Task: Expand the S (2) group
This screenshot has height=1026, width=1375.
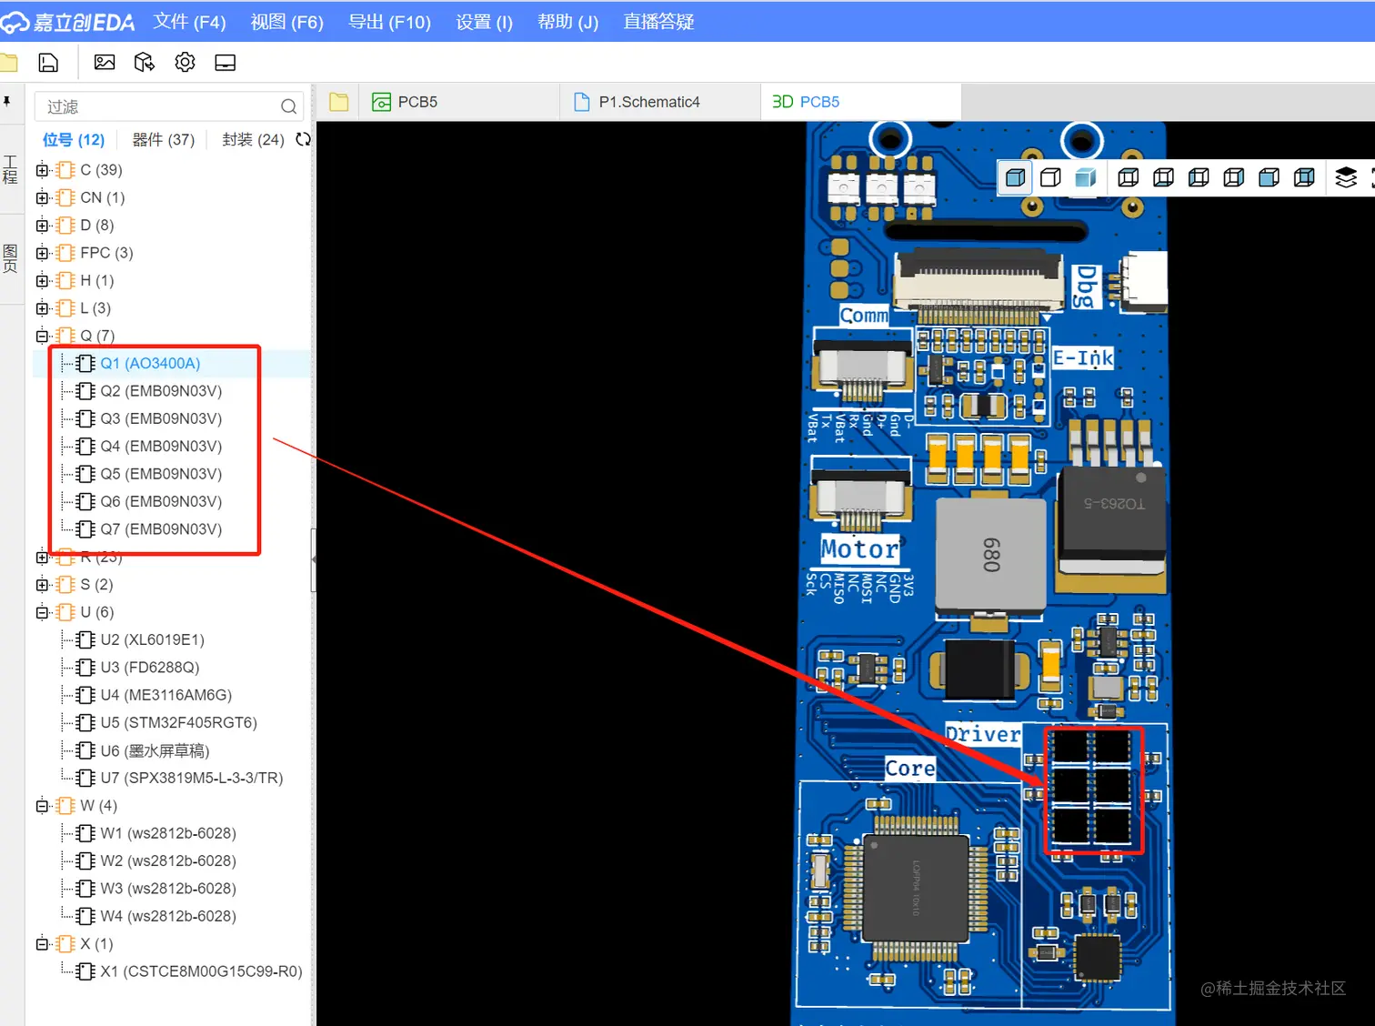Action: (43, 585)
